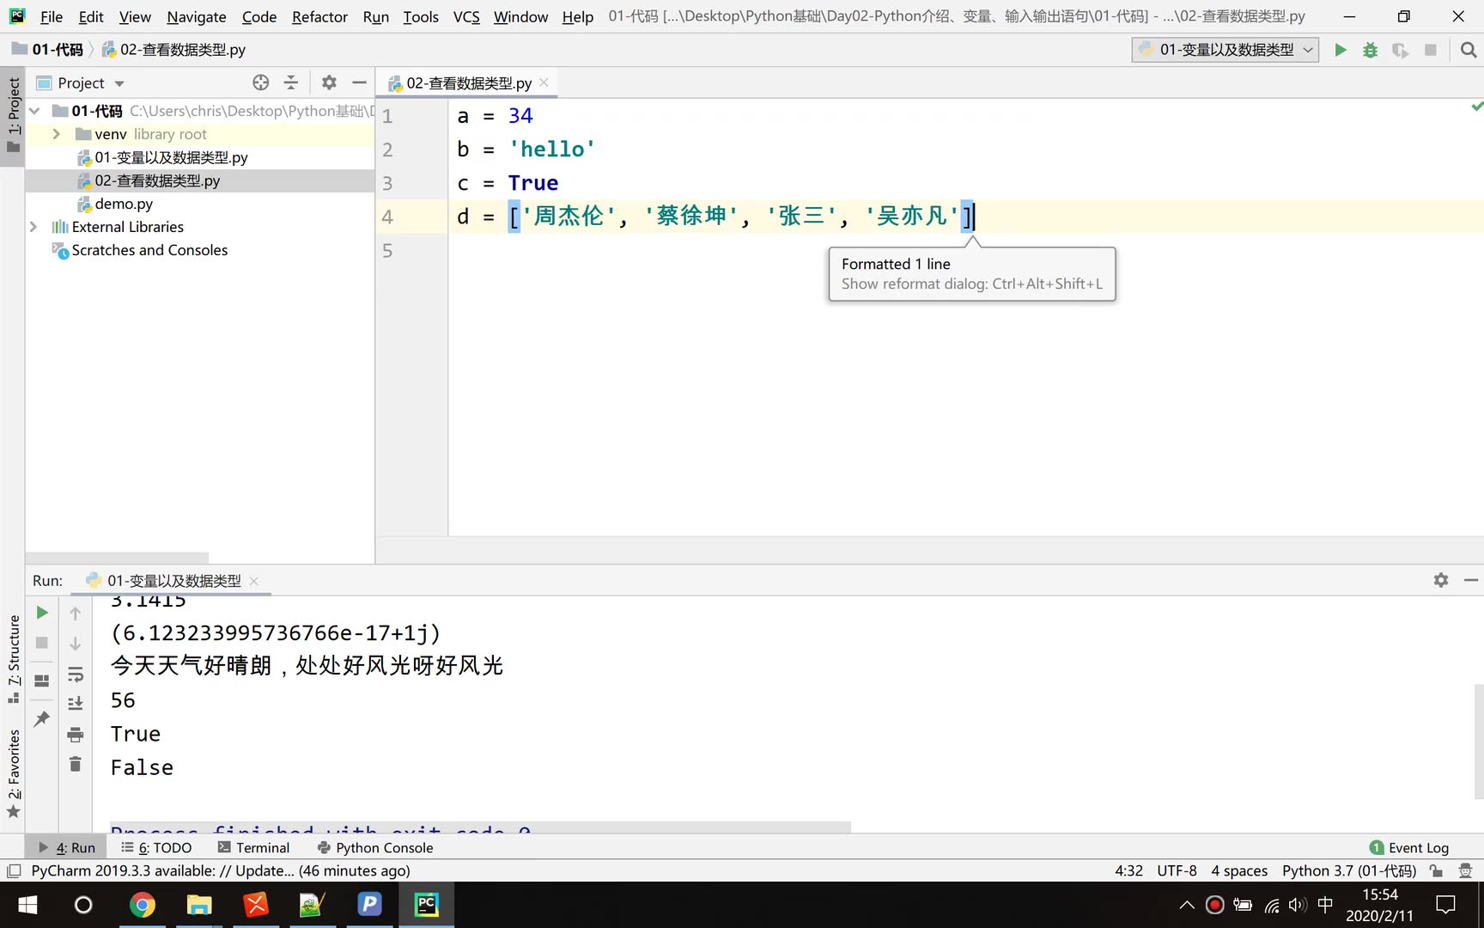The image size is (1484, 928).
Task: Close the 01-变量以及数据类型 run tab
Action: point(253,581)
